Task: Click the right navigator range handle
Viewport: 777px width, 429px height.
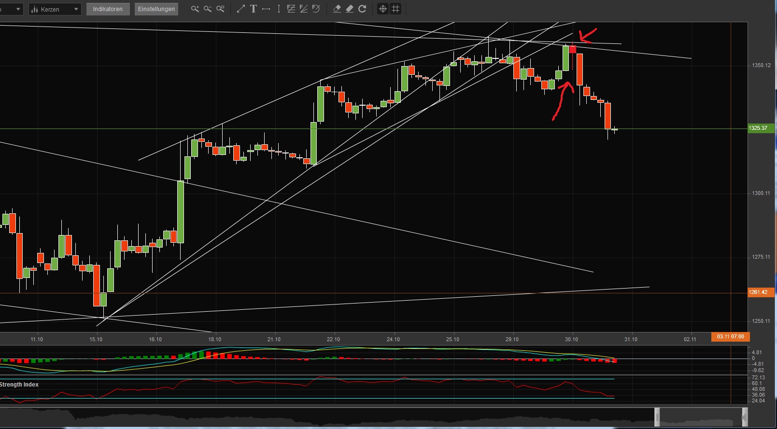Action: (x=744, y=417)
